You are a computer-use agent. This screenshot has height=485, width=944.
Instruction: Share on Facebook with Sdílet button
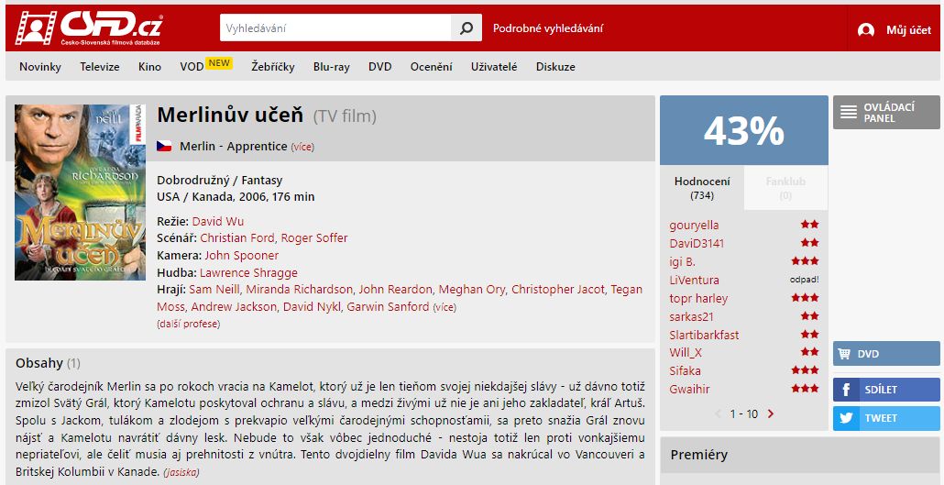[x=886, y=390]
